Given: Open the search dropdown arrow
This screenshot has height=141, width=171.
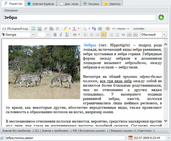Looking at the screenshot, I should pos(89,28).
